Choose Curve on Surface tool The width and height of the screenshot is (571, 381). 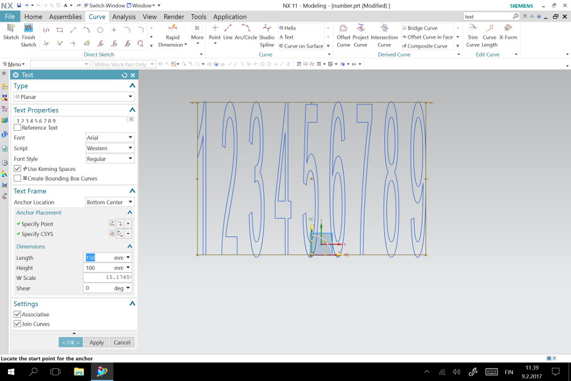pyautogui.click(x=301, y=46)
